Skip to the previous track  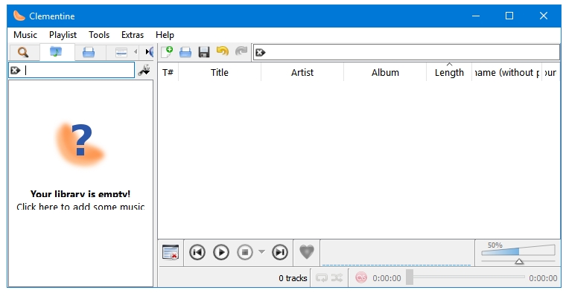(x=197, y=252)
